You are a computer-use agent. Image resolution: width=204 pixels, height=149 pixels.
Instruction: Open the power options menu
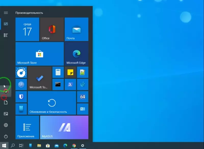(x=6, y=136)
